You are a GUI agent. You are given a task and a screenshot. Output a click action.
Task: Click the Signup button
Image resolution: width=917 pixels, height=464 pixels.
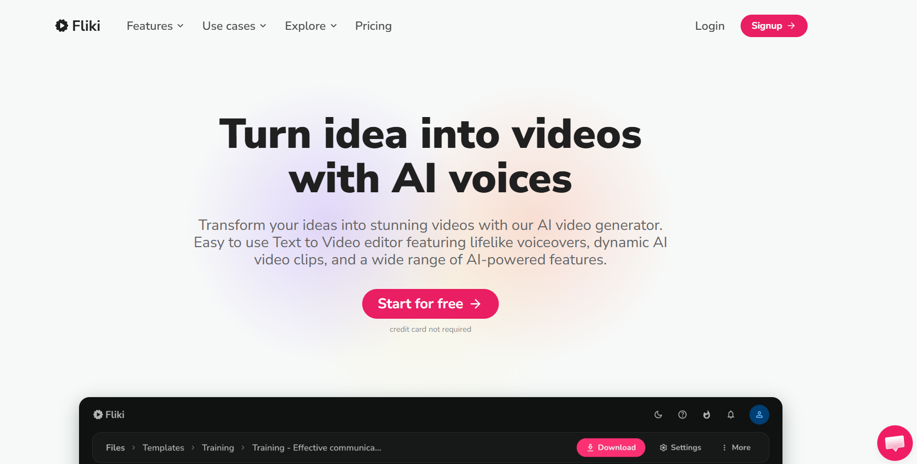pyautogui.click(x=774, y=26)
